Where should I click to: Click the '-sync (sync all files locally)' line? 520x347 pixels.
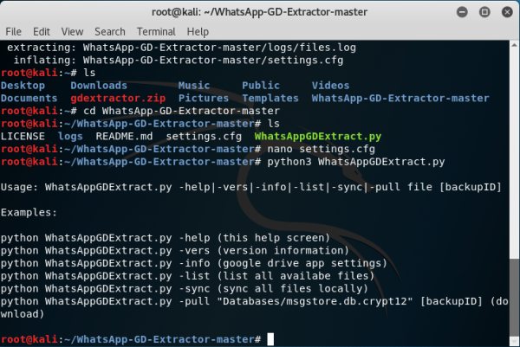[185, 288]
